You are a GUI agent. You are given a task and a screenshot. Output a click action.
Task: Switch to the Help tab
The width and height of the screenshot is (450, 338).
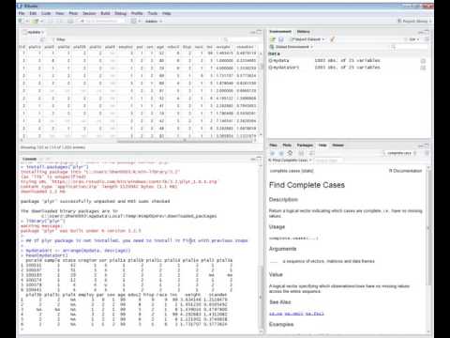coord(322,146)
